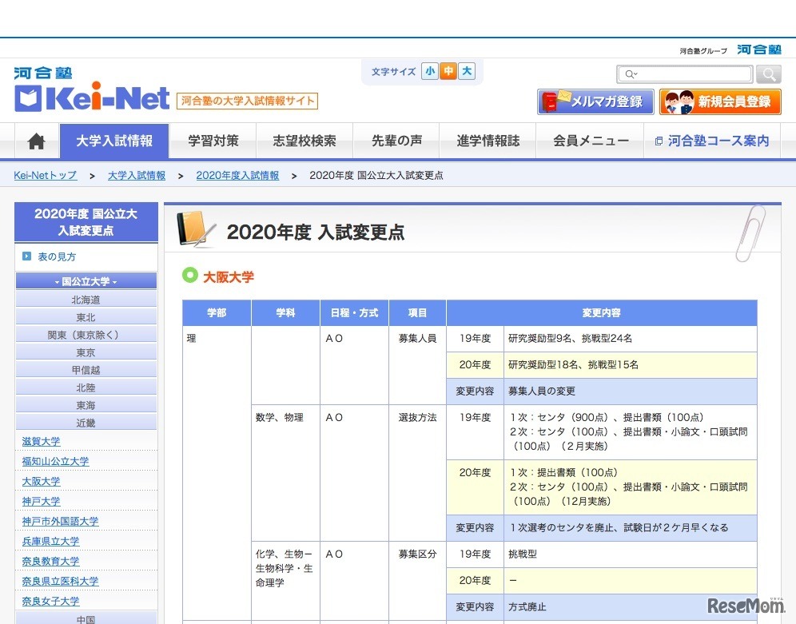Set text size to 大

(467, 72)
